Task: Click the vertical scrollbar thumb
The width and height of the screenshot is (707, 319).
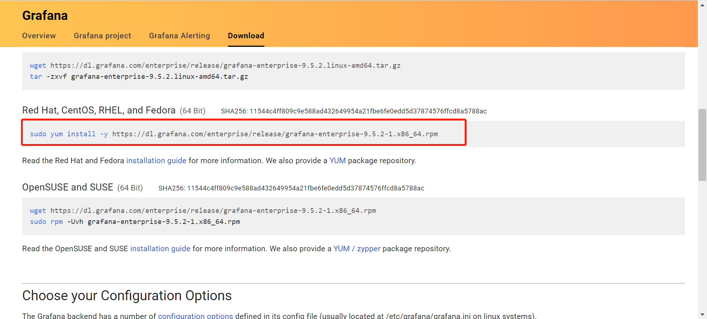Action: [702, 145]
